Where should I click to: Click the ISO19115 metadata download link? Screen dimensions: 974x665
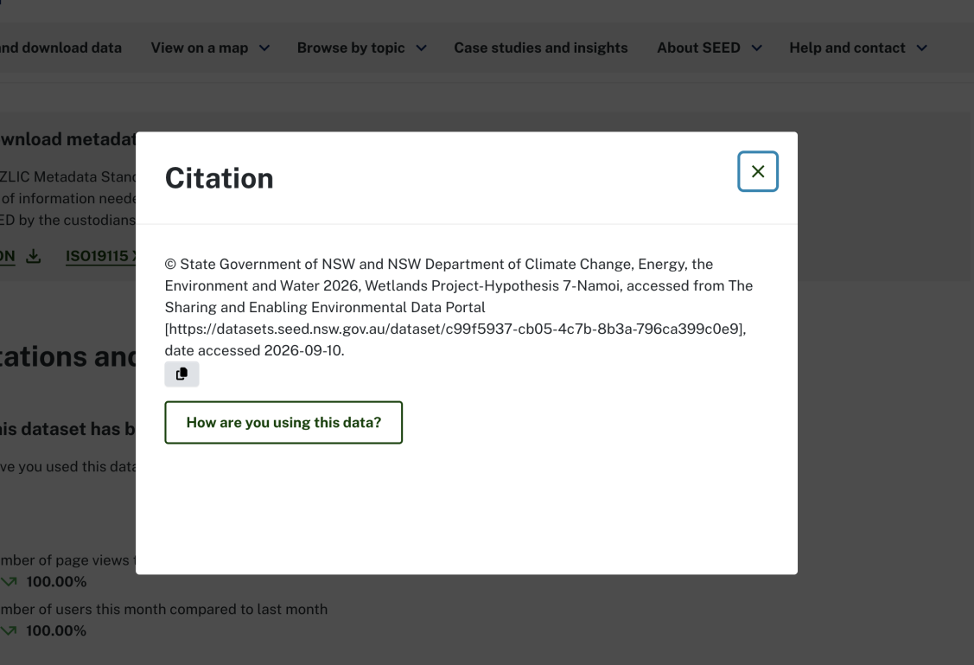(100, 256)
